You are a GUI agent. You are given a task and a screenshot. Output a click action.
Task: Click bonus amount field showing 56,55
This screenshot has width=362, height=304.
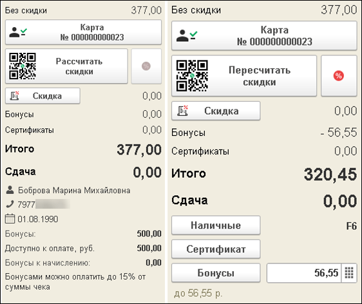click(304, 273)
